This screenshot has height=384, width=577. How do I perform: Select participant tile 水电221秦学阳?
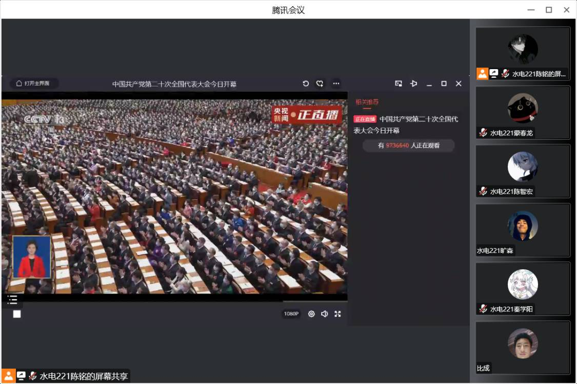523,289
